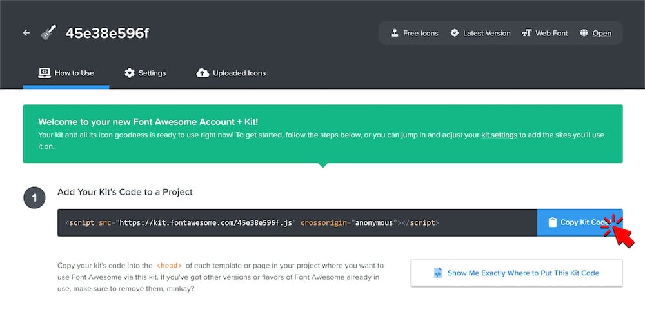Screen dimensions: 645x312
Task: Click the guitar kit icon
Action: 48,33
